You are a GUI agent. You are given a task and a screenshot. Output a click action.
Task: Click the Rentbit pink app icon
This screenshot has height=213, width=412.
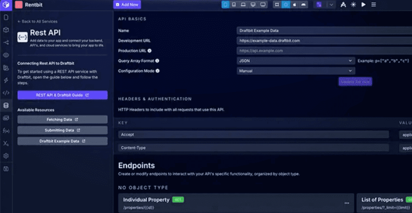click(19, 5)
